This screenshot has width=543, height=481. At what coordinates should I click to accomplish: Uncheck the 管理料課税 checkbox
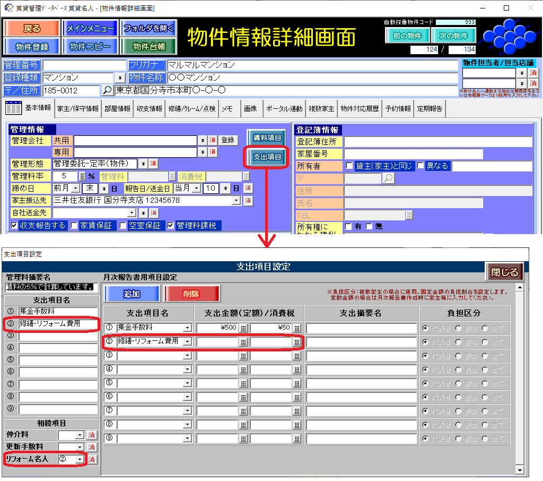(x=171, y=226)
